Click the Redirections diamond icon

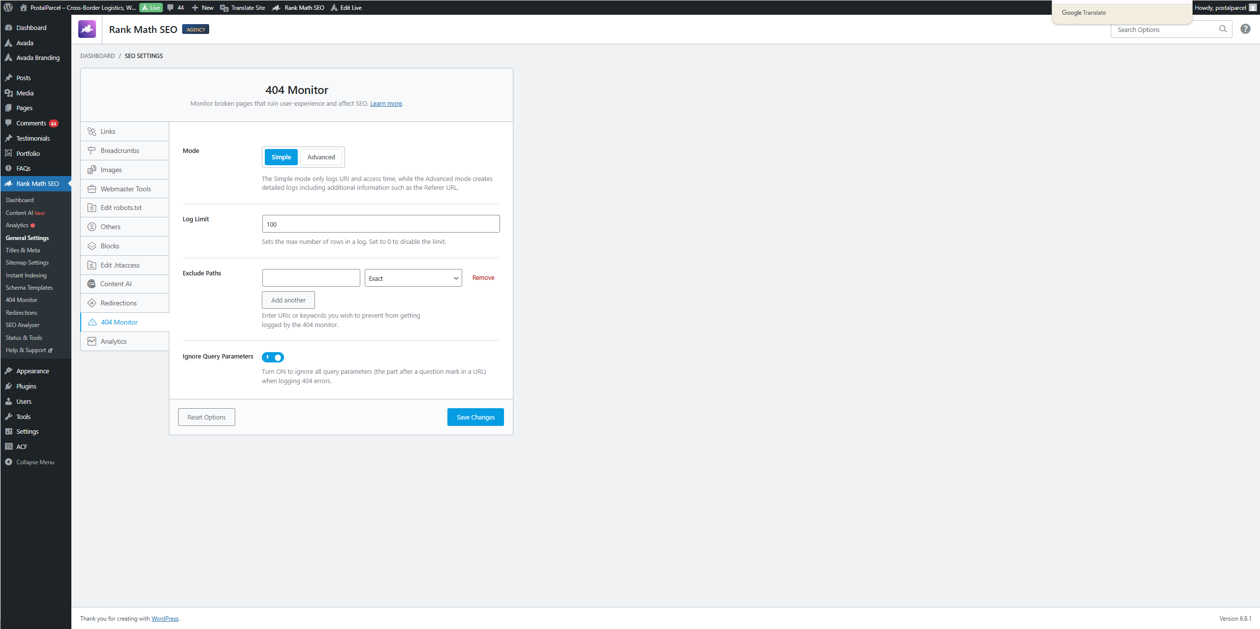[x=92, y=303]
